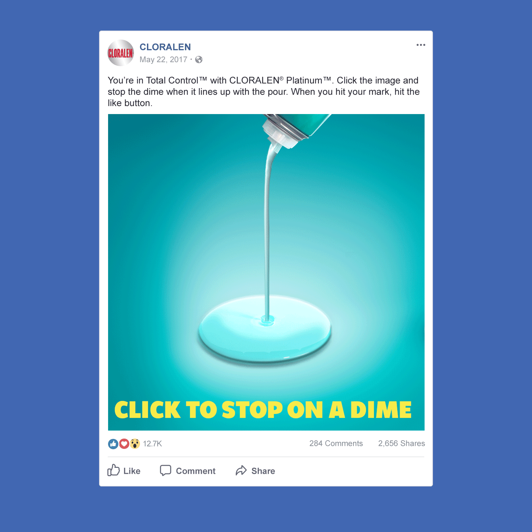Toggle the Like button text

[x=132, y=471]
